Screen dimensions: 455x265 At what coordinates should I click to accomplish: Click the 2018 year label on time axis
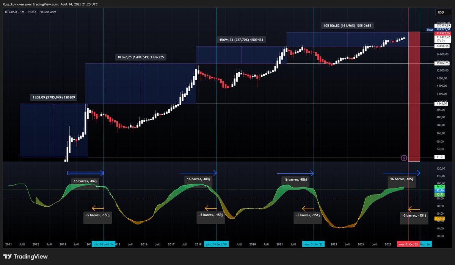pyautogui.click(x=198, y=245)
